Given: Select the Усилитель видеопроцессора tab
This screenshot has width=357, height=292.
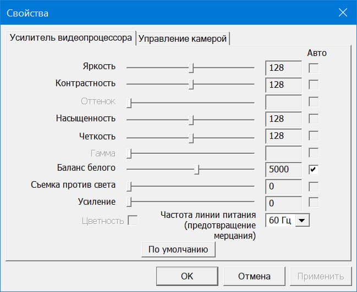Looking at the screenshot, I should tap(70, 38).
